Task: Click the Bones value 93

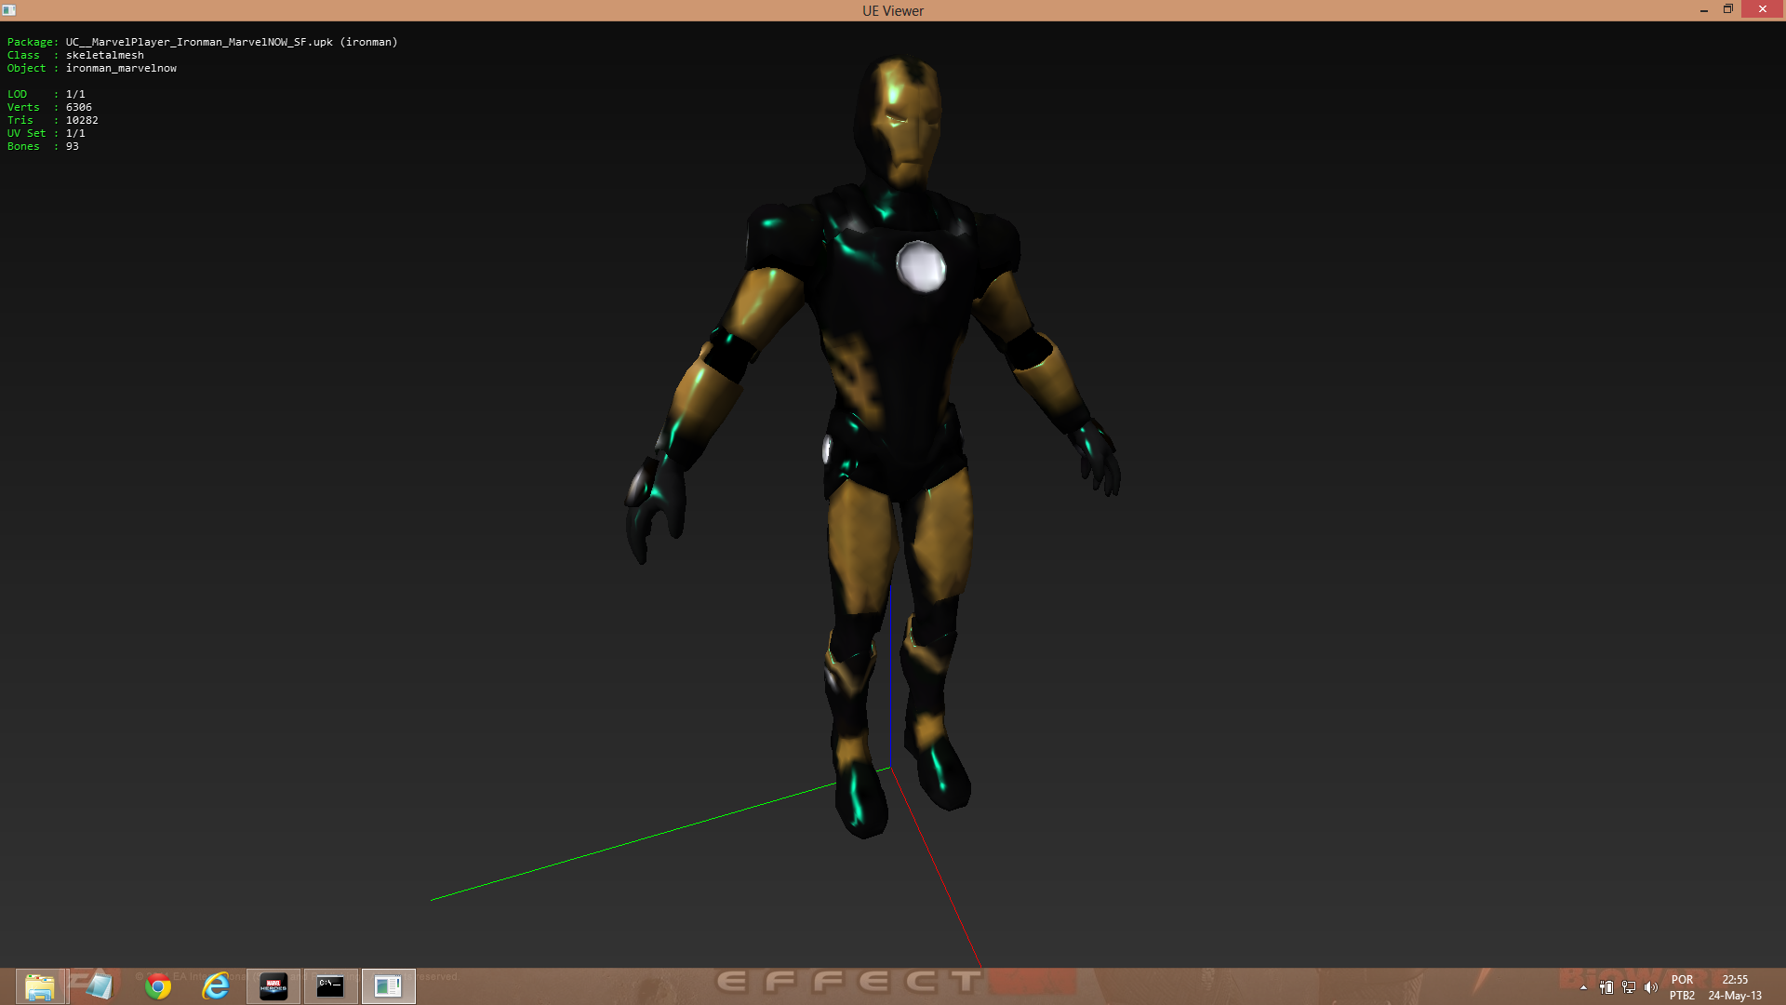Action: point(73,146)
